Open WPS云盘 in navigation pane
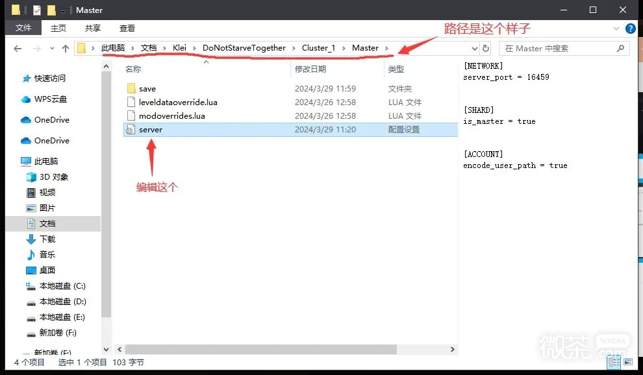 (51, 99)
